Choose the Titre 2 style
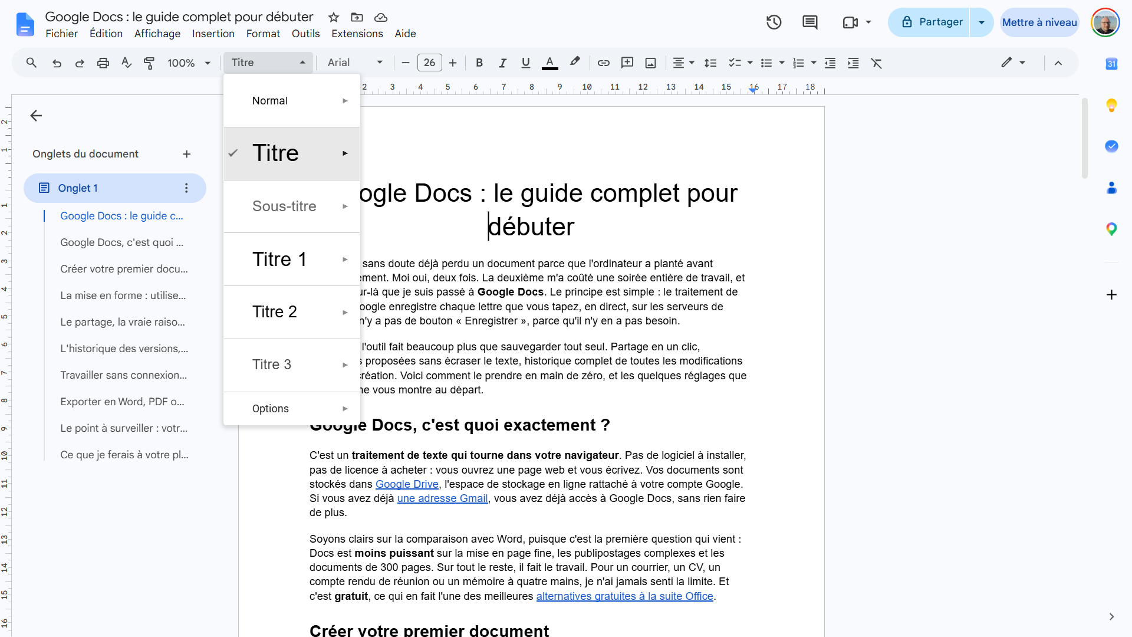 [x=292, y=312]
